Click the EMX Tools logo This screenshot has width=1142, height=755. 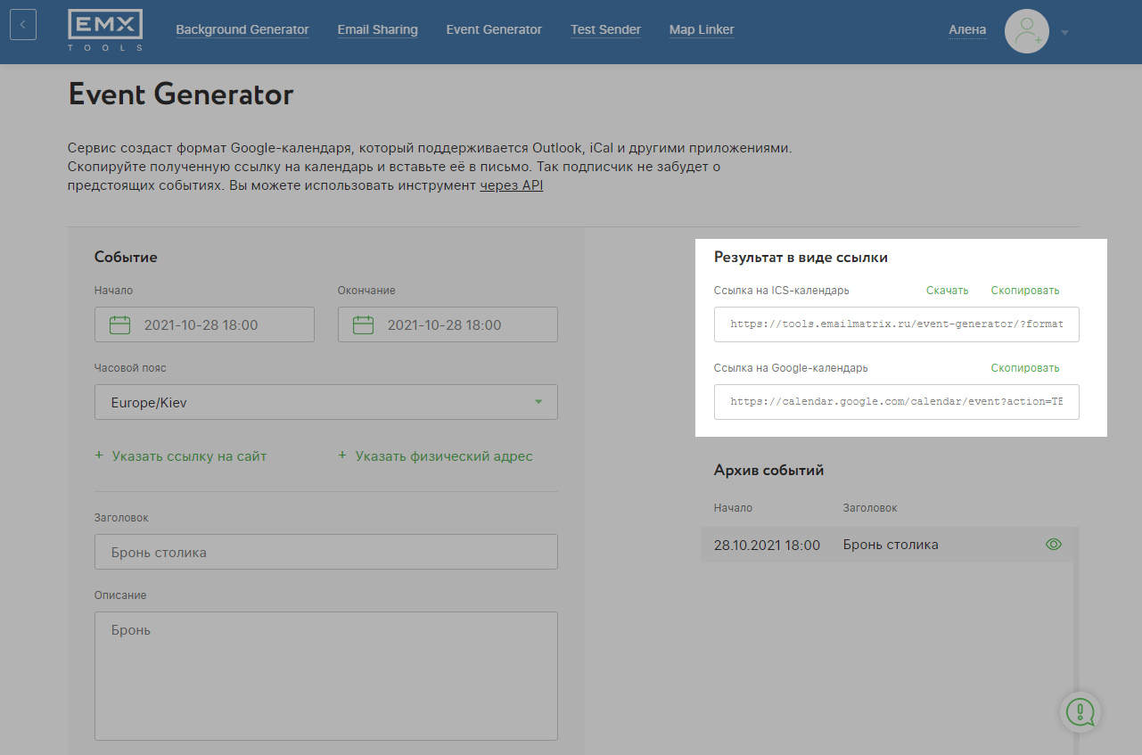pyautogui.click(x=105, y=30)
